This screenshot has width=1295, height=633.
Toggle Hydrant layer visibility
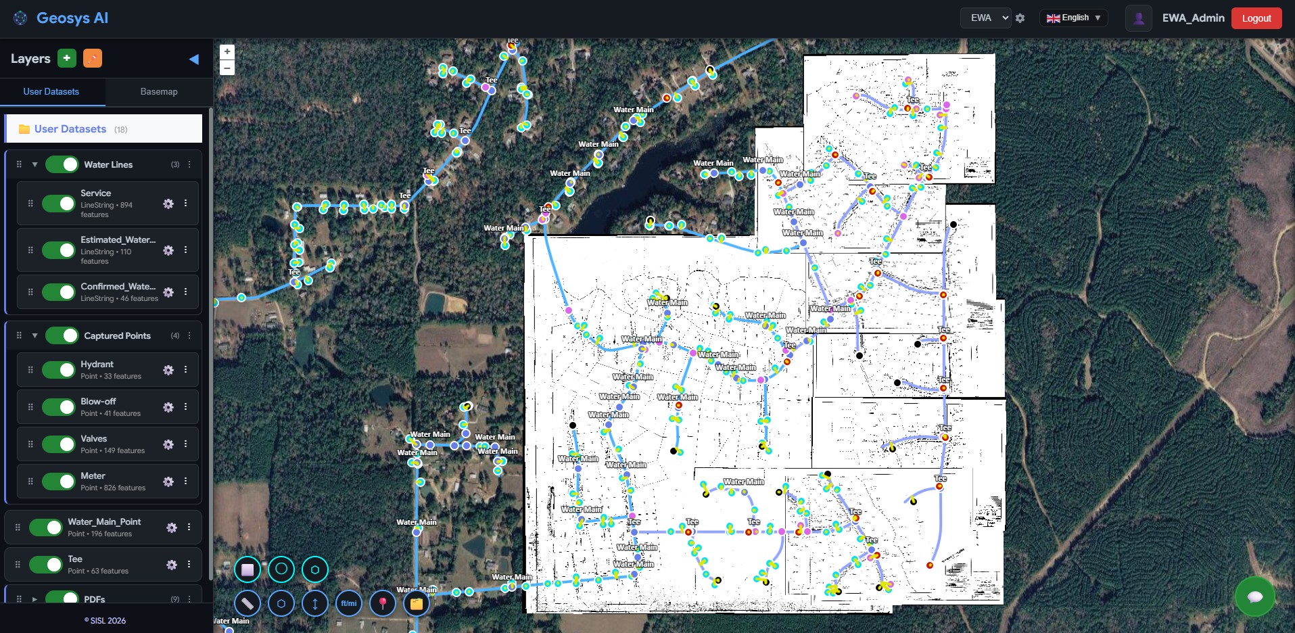tap(59, 370)
